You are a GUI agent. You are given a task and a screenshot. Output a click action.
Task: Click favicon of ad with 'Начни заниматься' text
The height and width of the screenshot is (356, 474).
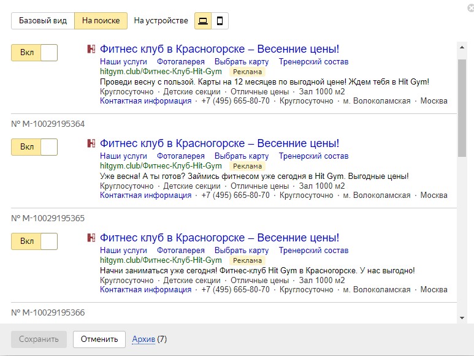91,238
